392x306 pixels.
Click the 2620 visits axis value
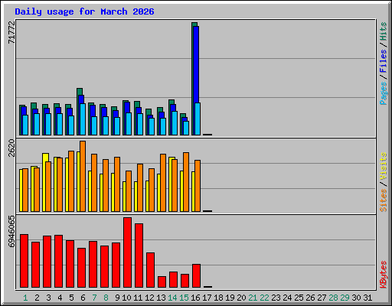coord(11,148)
